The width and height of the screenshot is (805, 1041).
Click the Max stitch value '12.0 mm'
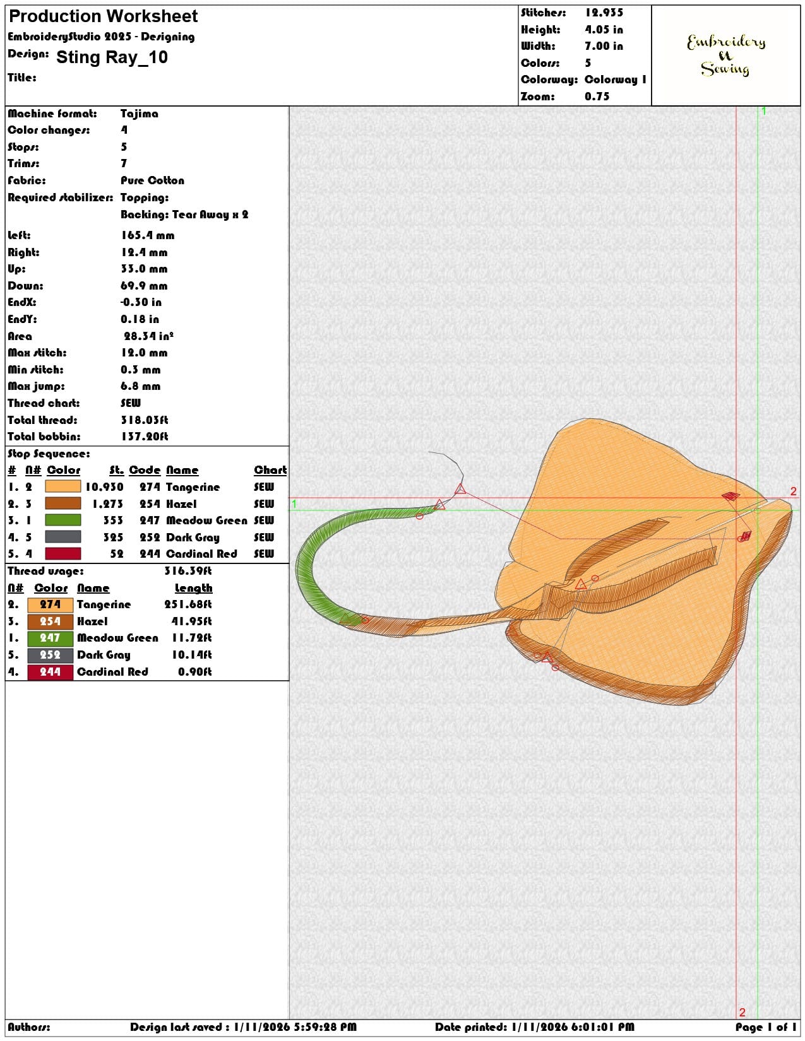pos(145,353)
